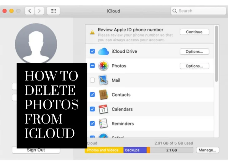Click 'Review Apple ID phone number' heading
This screenshot has width=228, height=165.
(x=131, y=30)
